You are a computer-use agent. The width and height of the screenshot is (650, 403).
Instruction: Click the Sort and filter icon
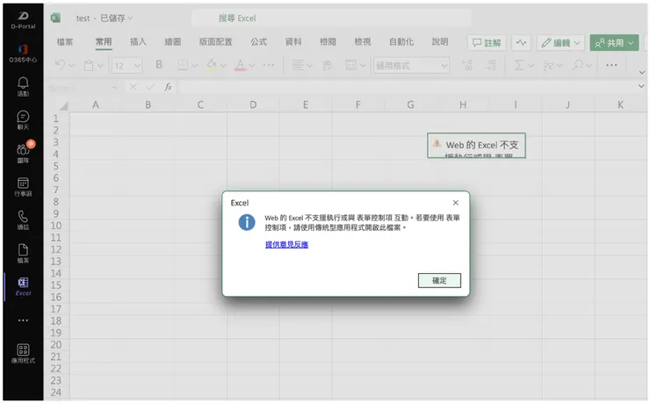coord(549,66)
